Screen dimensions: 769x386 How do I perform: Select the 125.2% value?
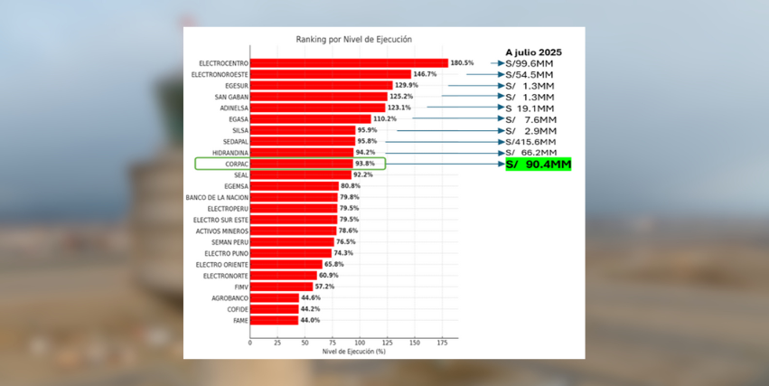point(401,97)
